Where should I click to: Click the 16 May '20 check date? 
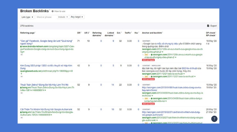(211, 66)
